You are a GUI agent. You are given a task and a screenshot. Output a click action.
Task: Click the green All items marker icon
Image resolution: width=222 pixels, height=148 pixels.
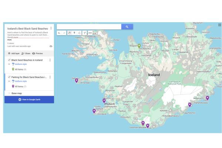tap(13, 69)
